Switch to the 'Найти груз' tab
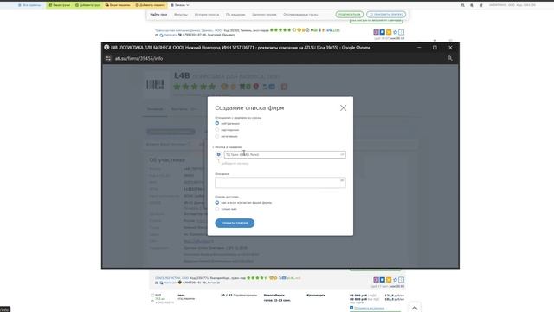Image resolution: width=554 pixels, height=312 pixels. 158,15
